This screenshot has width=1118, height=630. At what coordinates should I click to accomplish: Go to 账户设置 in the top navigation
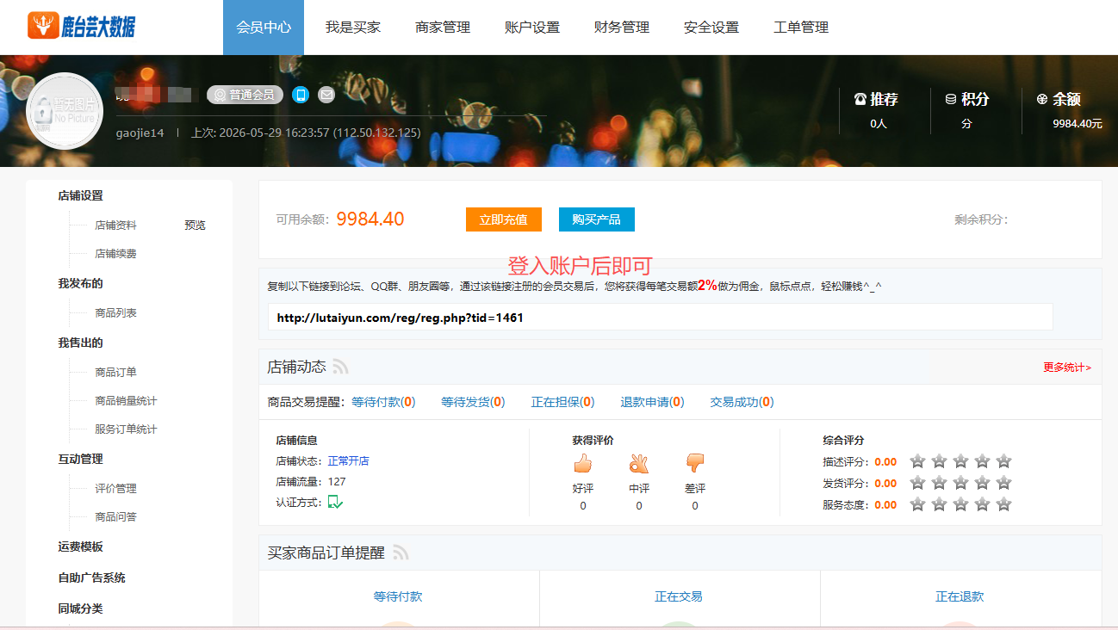pos(532,28)
